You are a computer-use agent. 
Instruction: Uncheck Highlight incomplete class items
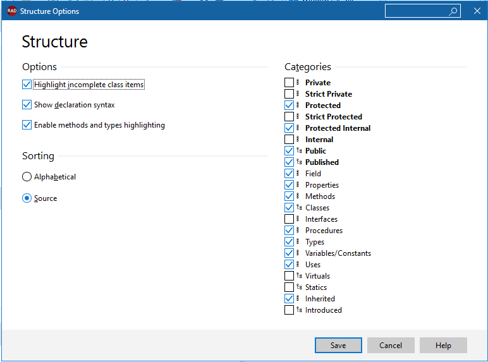27,85
